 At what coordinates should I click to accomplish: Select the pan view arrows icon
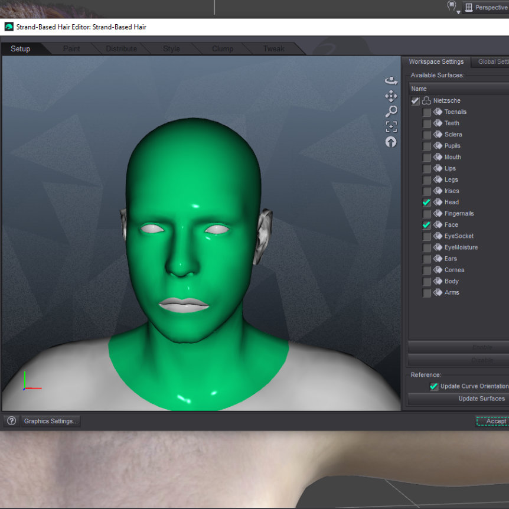[391, 96]
